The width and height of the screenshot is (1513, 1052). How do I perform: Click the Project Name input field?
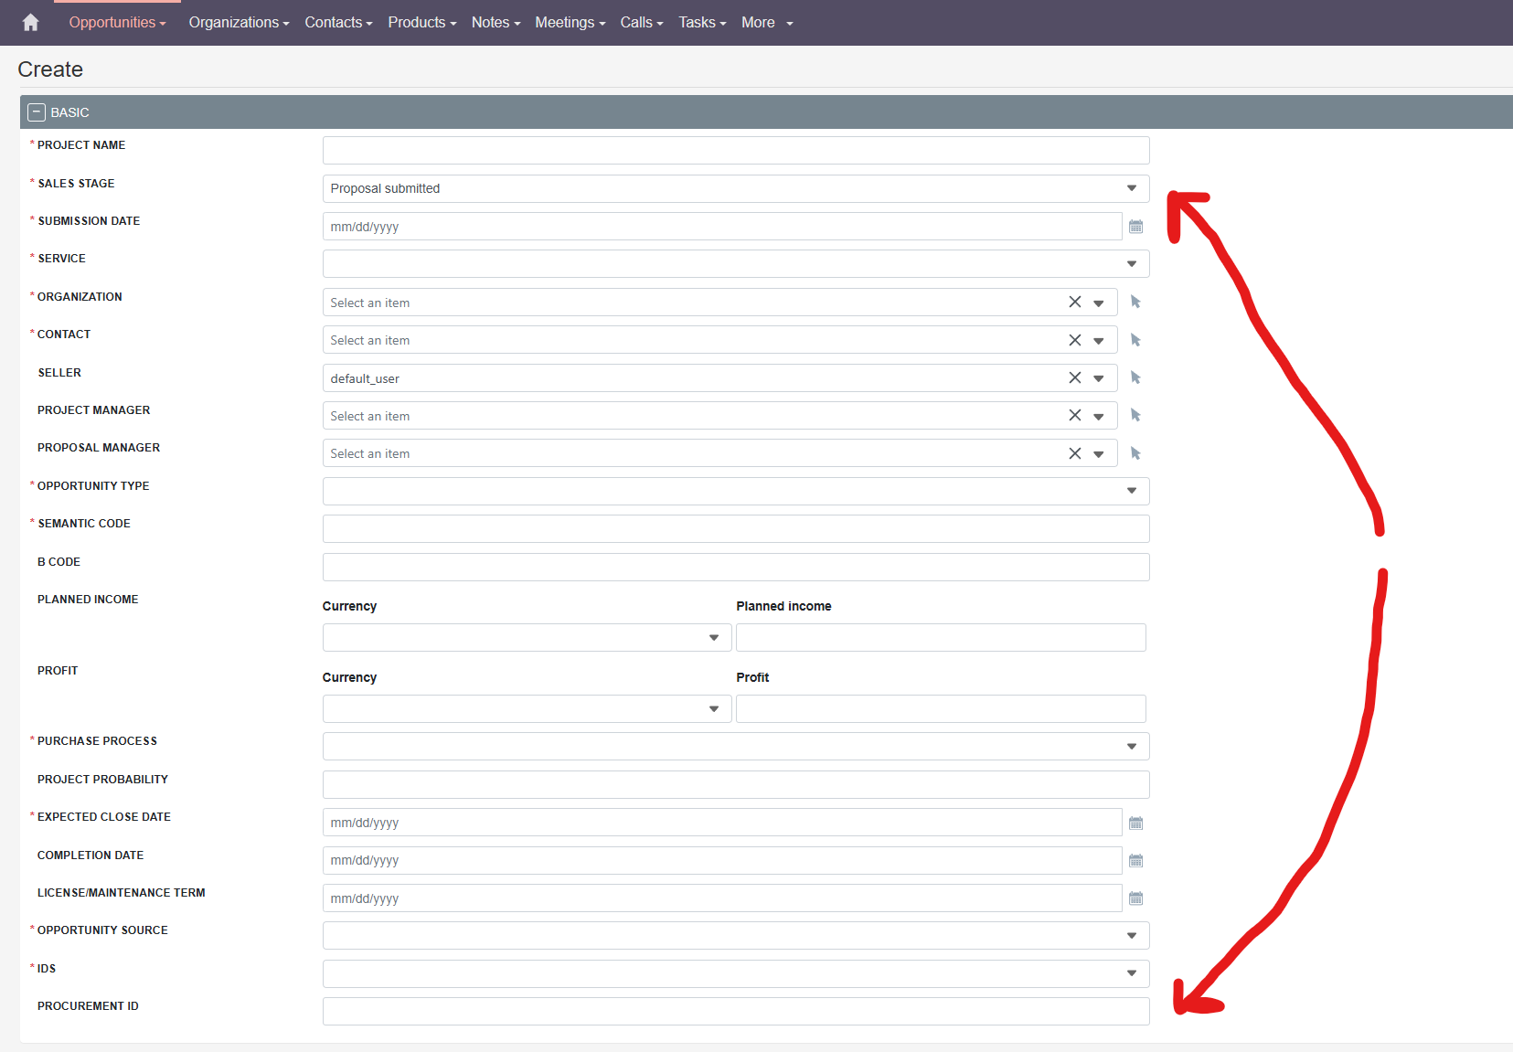click(735, 151)
